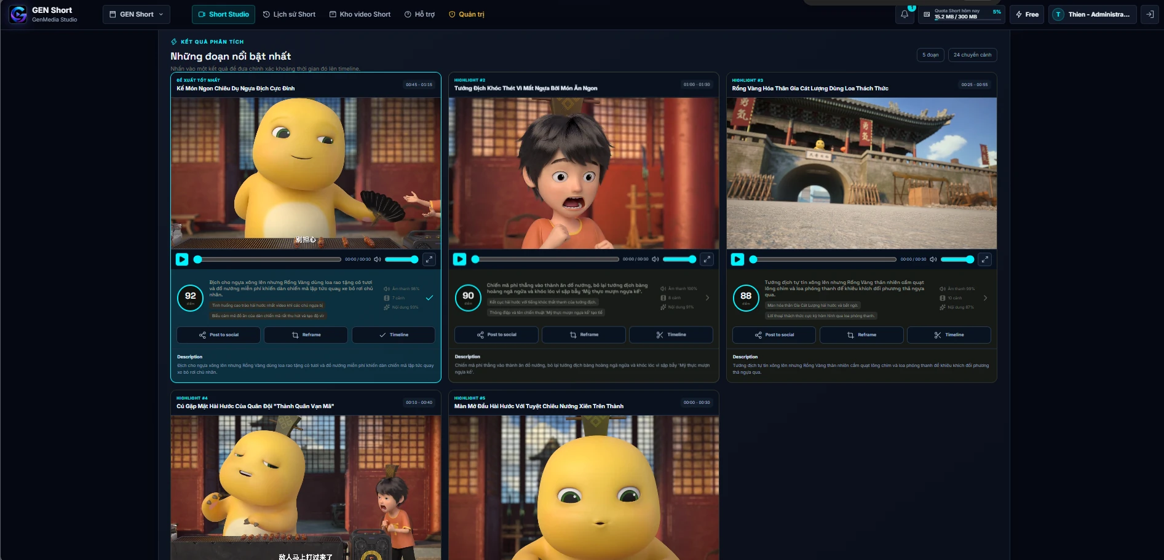1164x560 pixels.
Task: Play the 'Kế Món Ngon Chiêu Dụ Ngựa' clip
Action: click(x=182, y=259)
